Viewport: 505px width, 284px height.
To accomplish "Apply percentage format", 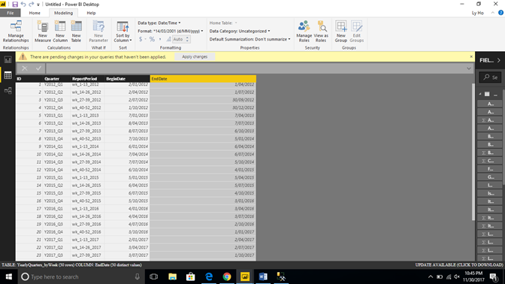I will [x=152, y=39].
